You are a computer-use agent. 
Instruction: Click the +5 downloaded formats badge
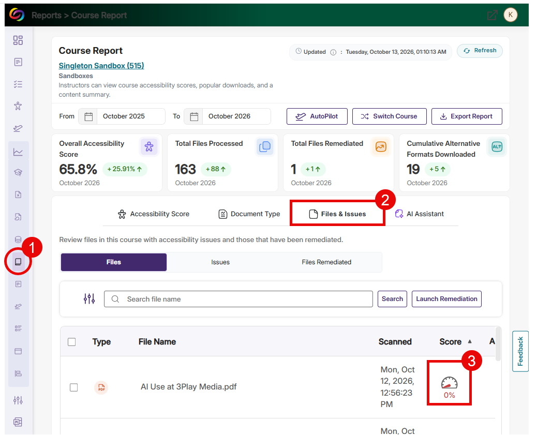[x=437, y=169]
